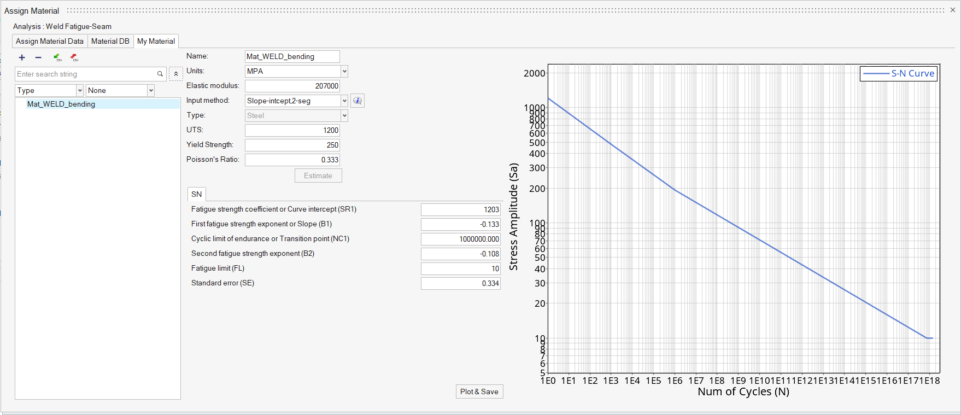The width and height of the screenshot is (961, 415).
Task: Click the green CSV import icon
Action: click(x=57, y=57)
